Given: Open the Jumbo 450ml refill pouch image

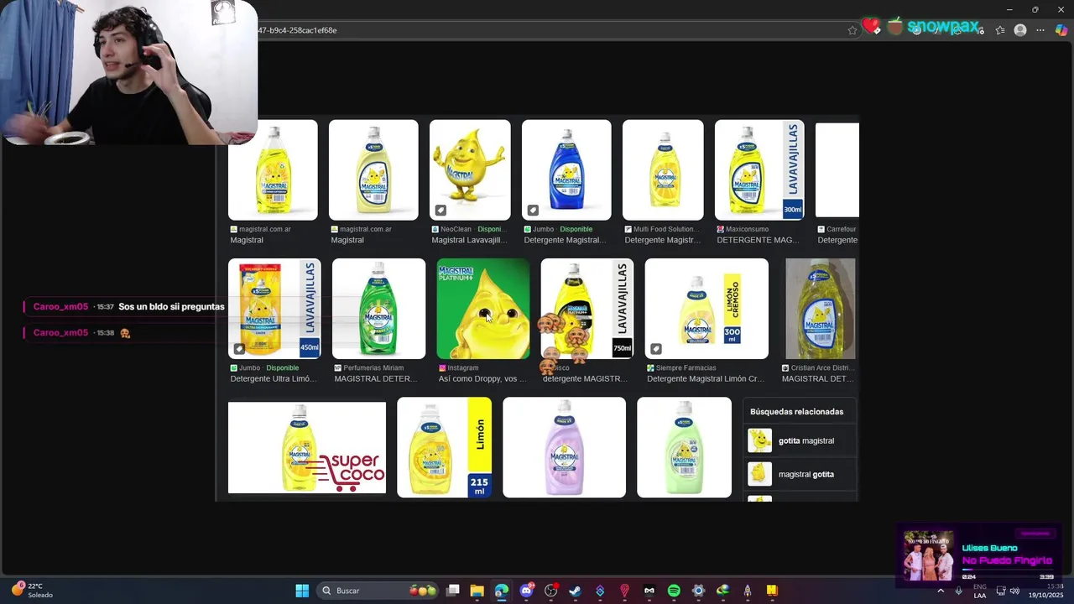Looking at the screenshot, I should point(274,308).
